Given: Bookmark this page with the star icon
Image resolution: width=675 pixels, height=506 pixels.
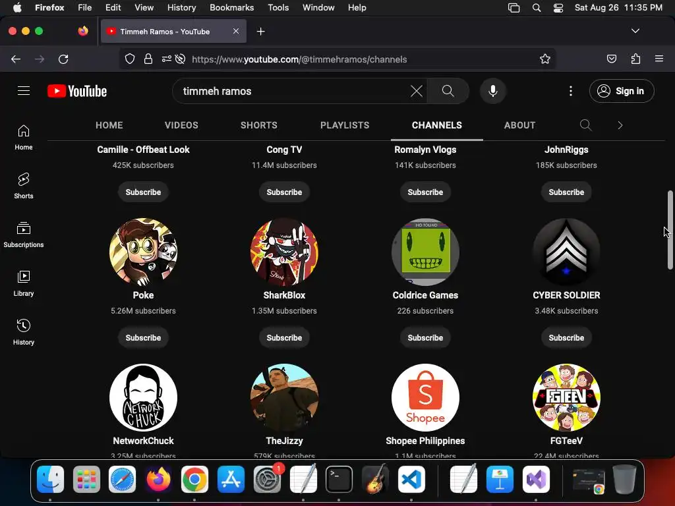Looking at the screenshot, I should (x=545, y=59).
